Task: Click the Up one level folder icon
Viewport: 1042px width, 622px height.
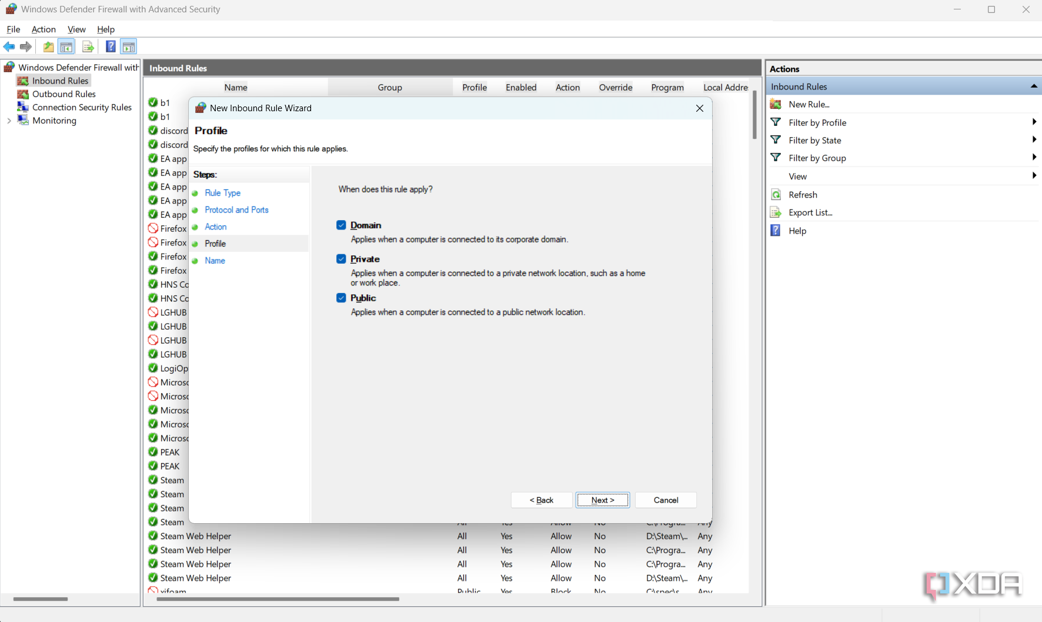Action: (48, 46)
